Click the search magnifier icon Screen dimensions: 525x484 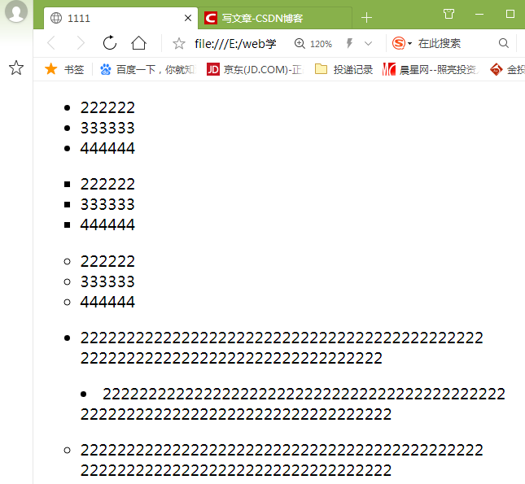coord(504,43)
